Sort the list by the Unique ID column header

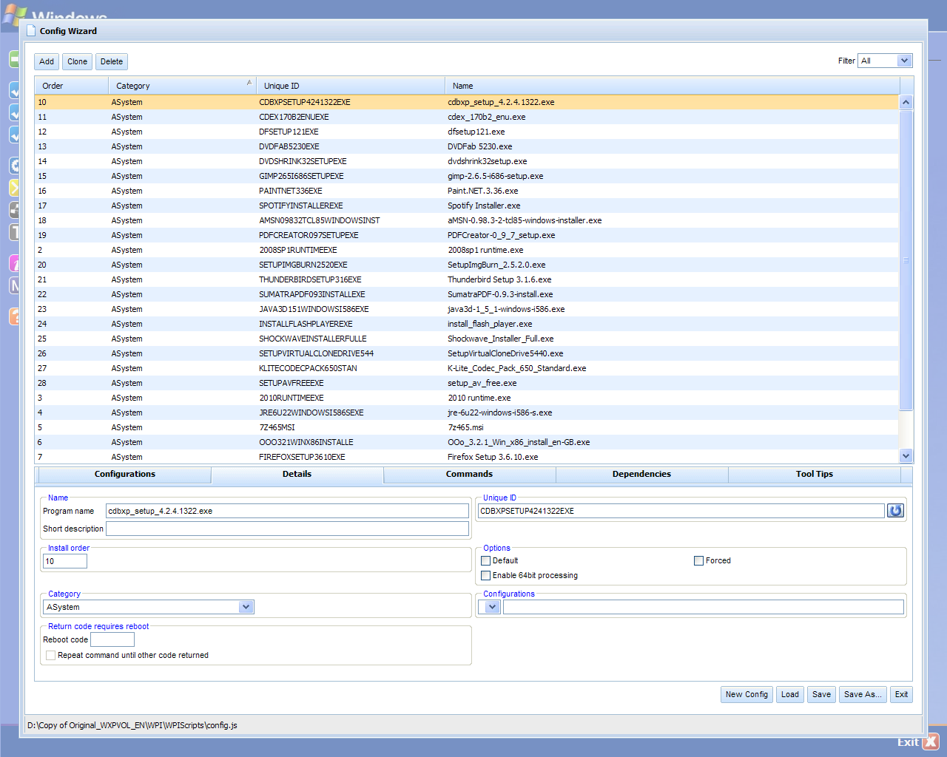point(351,86)
